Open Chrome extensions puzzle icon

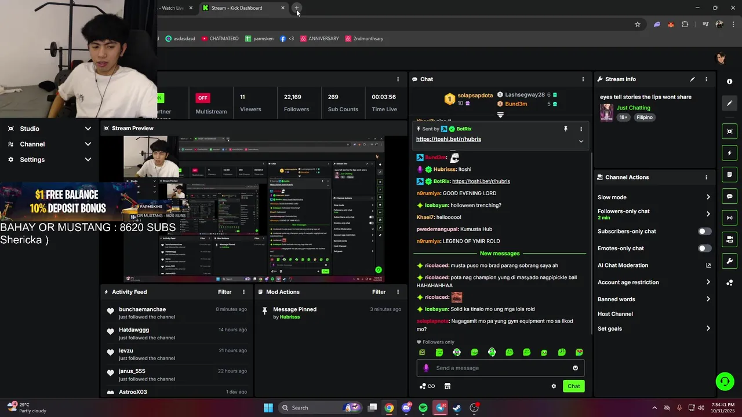[685, 24]
